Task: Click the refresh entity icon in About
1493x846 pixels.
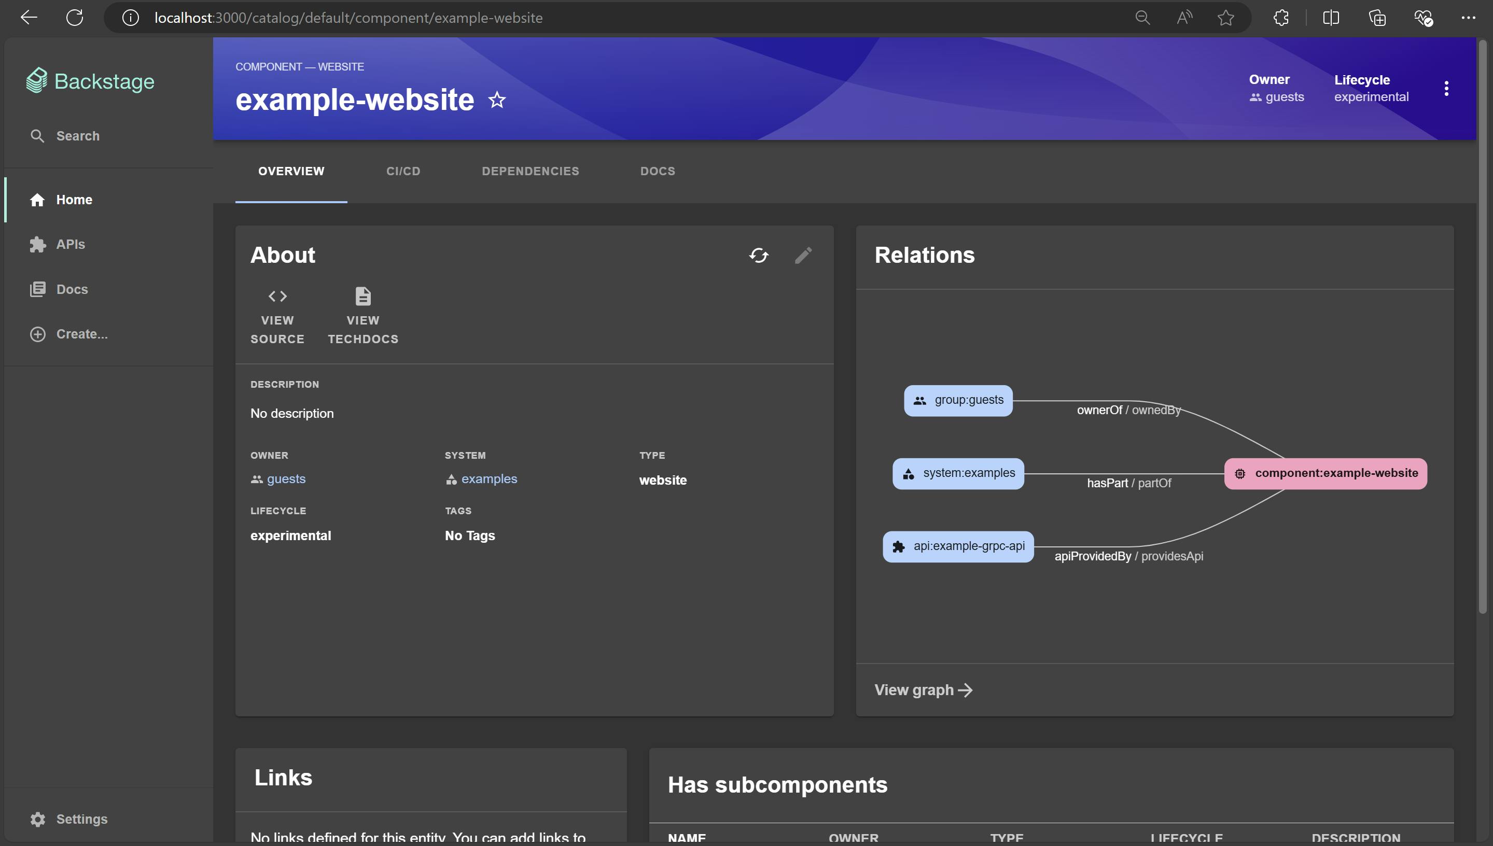Action: point(758,255)
